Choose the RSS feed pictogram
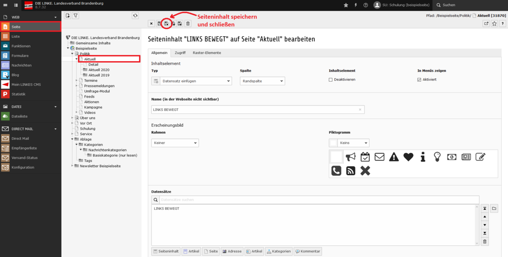Image resolution: width=508 pixels, height=257 pixels. (x=351, y=171)
